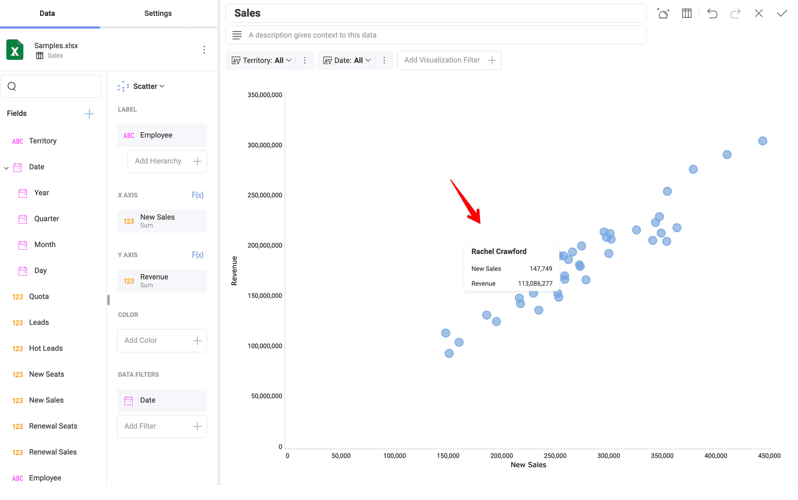Click the Sales title input field
Viewport: 798px width, 500px height.
click(436, 13)
